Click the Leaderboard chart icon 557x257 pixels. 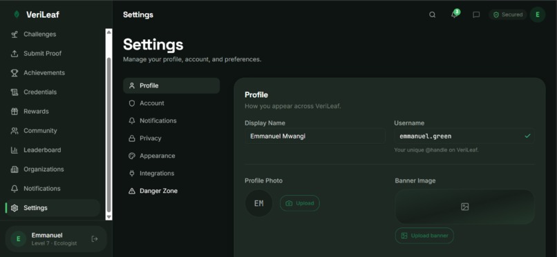tap(15, 150)
